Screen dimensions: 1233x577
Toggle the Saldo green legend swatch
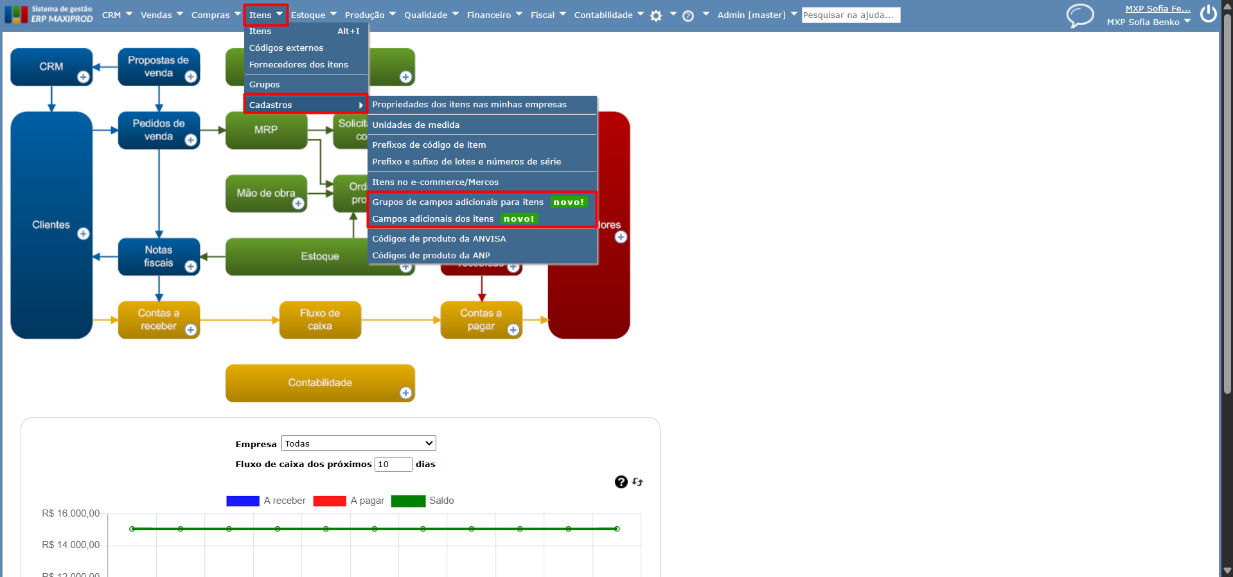(x=408, y=501)
